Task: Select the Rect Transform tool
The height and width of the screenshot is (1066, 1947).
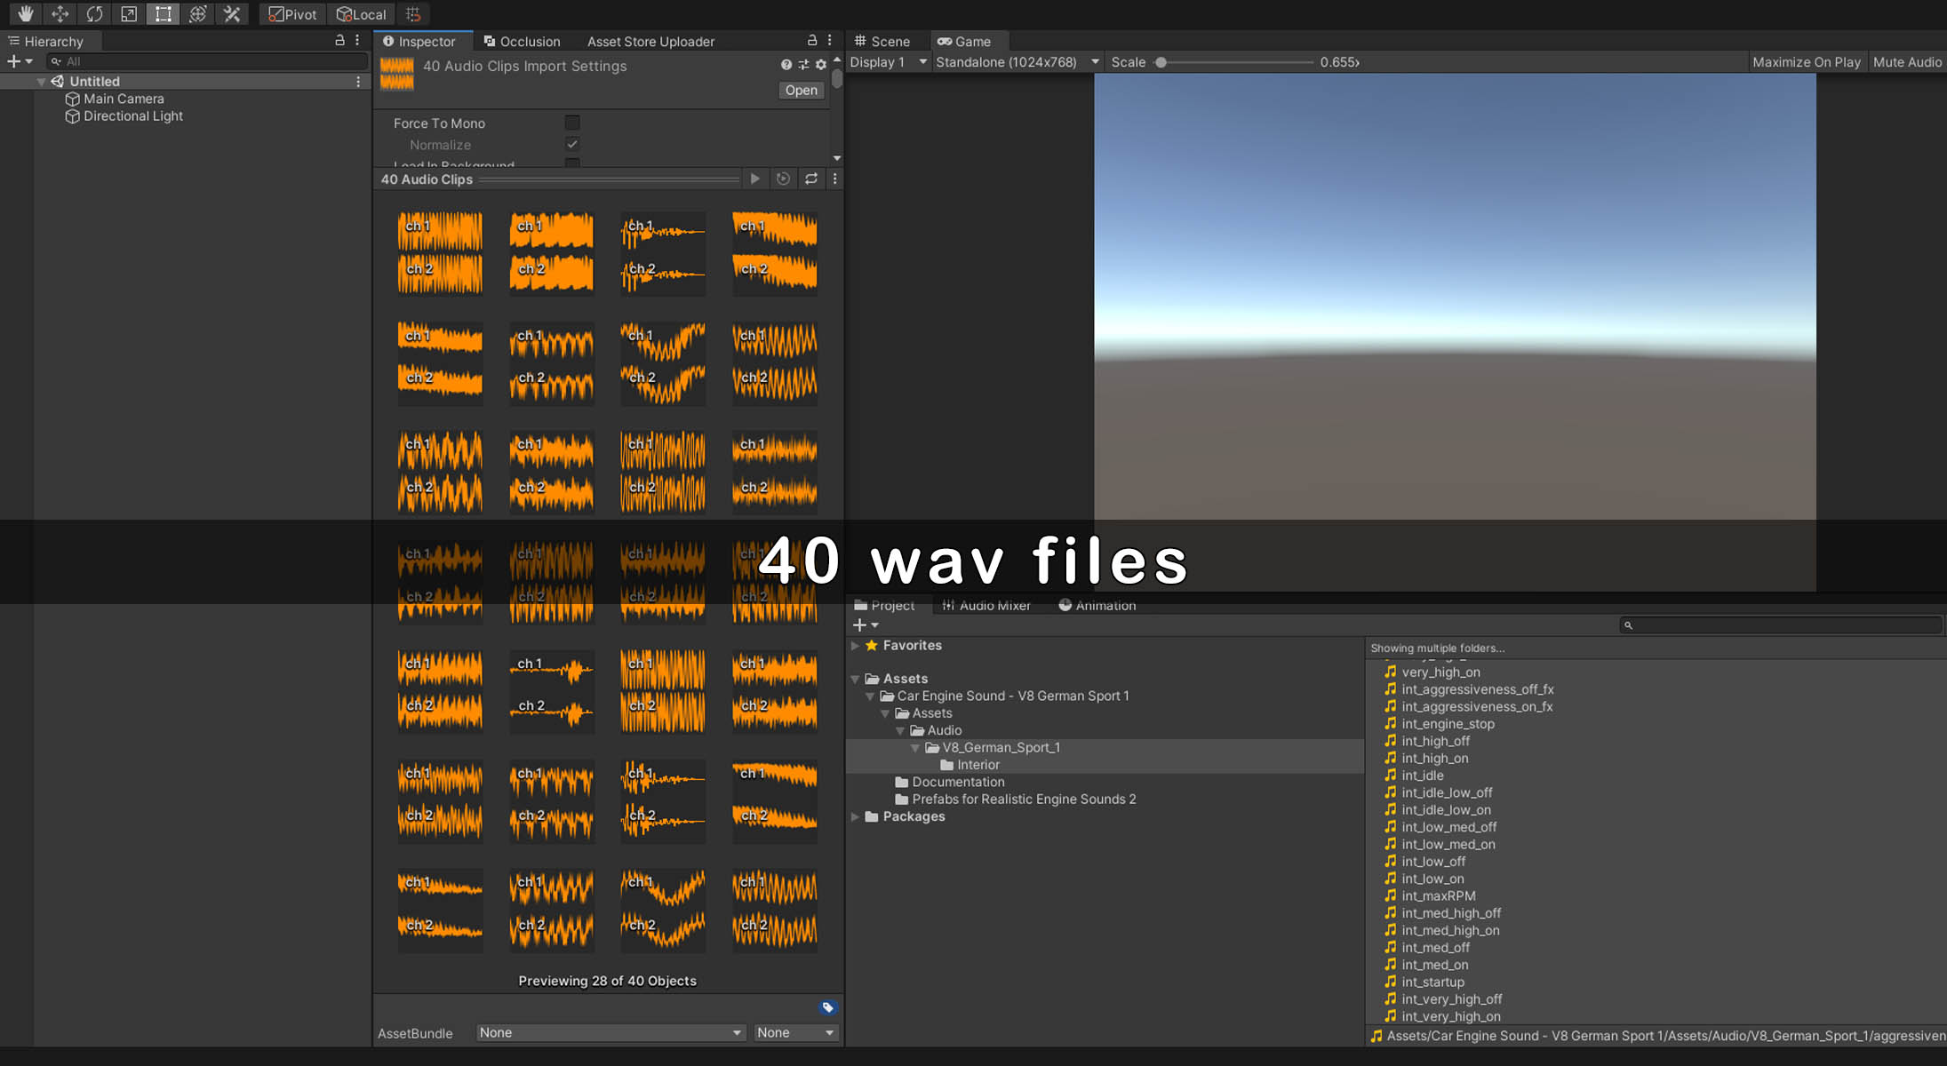Action: [x=163, y=13]
